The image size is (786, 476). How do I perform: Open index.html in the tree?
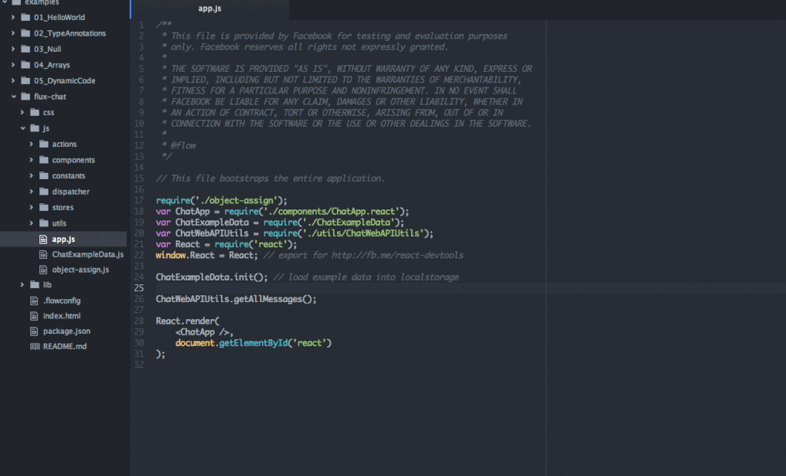click(62, 316)
